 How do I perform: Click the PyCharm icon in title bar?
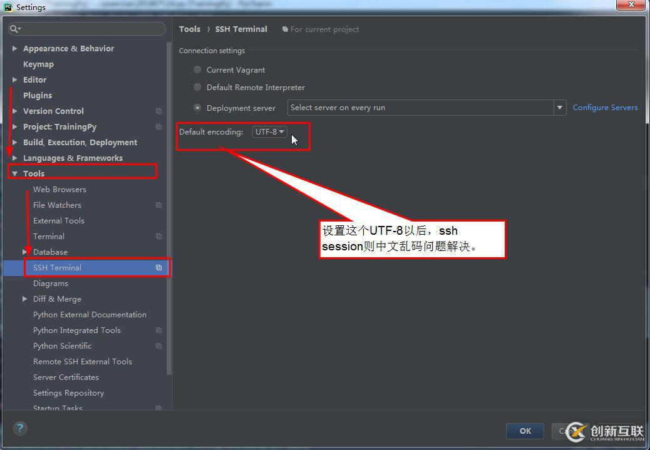[x=8, y=7]
